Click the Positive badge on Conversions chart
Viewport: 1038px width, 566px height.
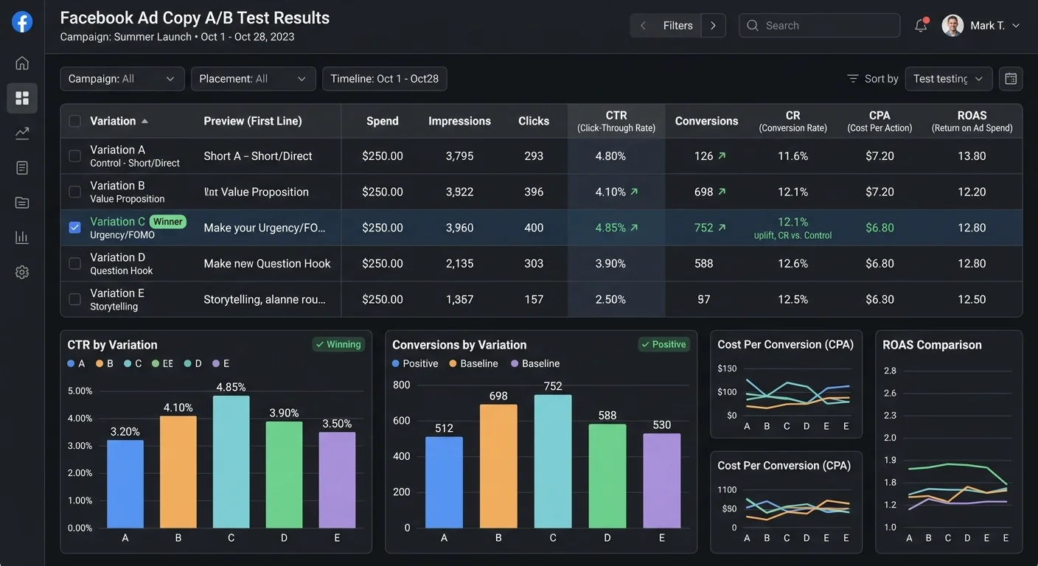(663, 344)
